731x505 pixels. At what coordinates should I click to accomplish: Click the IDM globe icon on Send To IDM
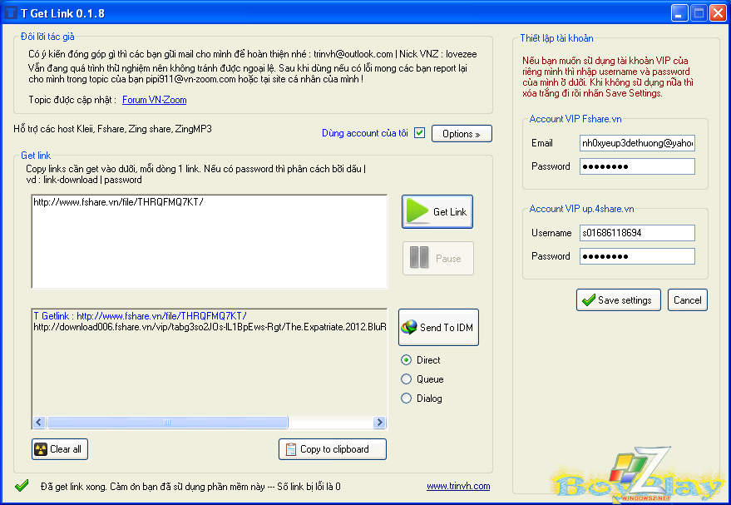[409, 327]
